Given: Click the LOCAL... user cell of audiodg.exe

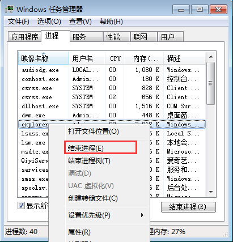Looking at the screenshot, I should (x=85, y=70).
